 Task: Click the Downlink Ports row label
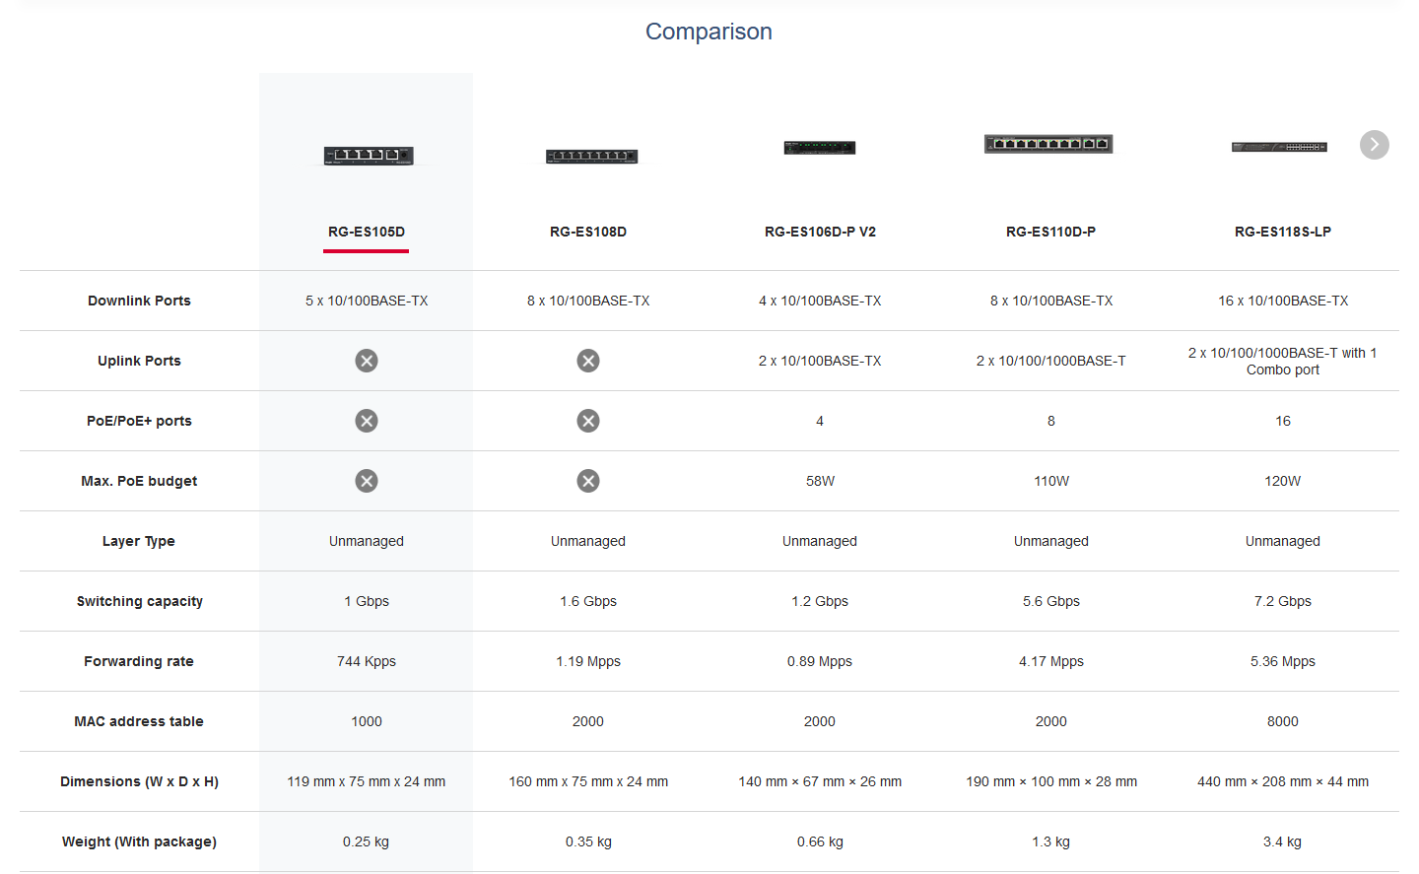139,301
